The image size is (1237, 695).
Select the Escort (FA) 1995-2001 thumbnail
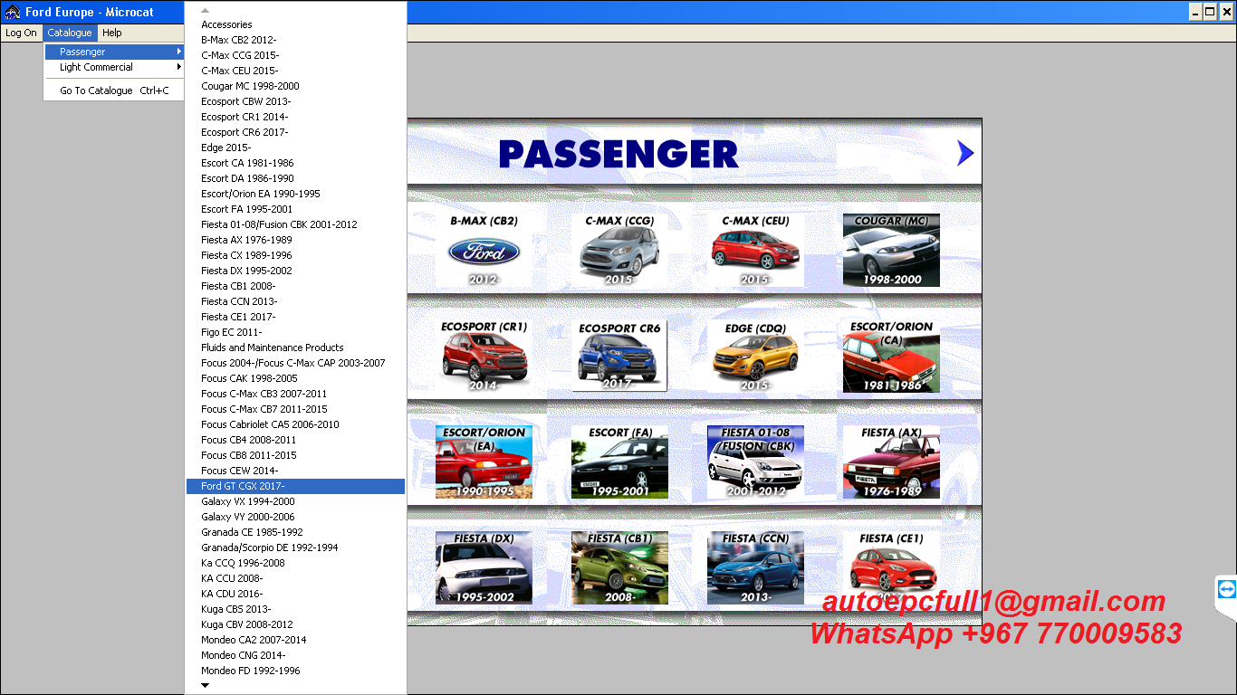point(619,462)
